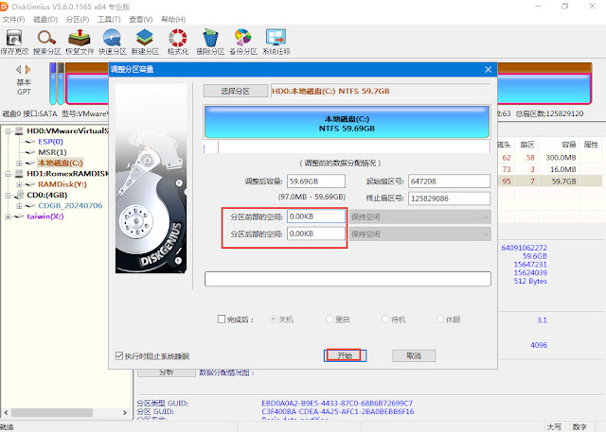Select 本地磁盘(C:) in the disk tree
Screen dimensions: 606x432
[61, 164]
